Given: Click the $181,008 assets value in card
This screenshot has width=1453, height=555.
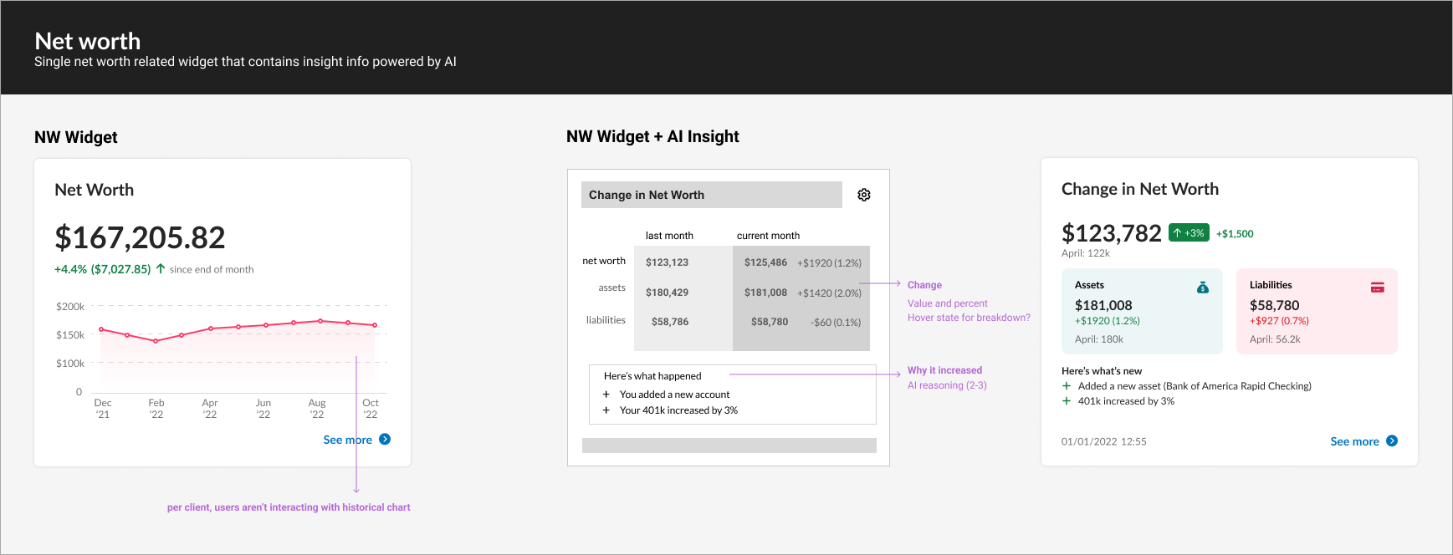Looking at the screenshot, I should tap(1103, 306).
